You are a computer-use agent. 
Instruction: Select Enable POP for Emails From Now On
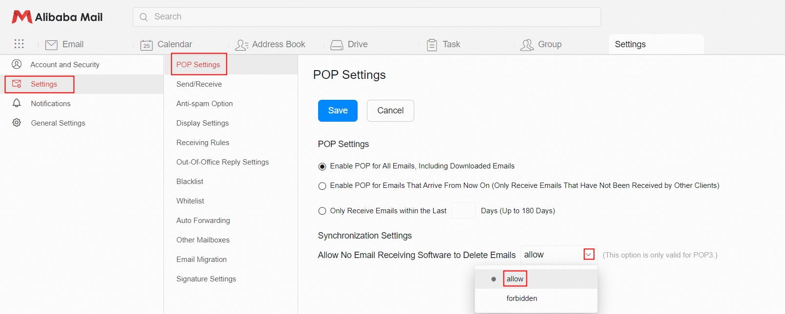[x=322, y=186]
